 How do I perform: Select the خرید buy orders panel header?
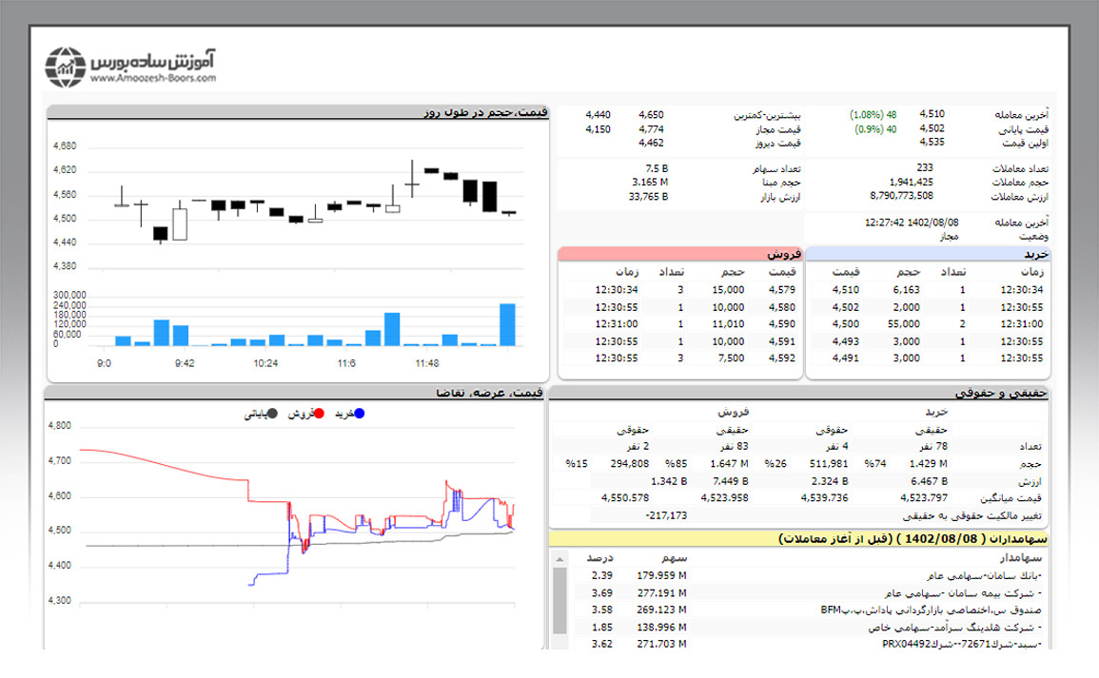click(x=927, y=254)
